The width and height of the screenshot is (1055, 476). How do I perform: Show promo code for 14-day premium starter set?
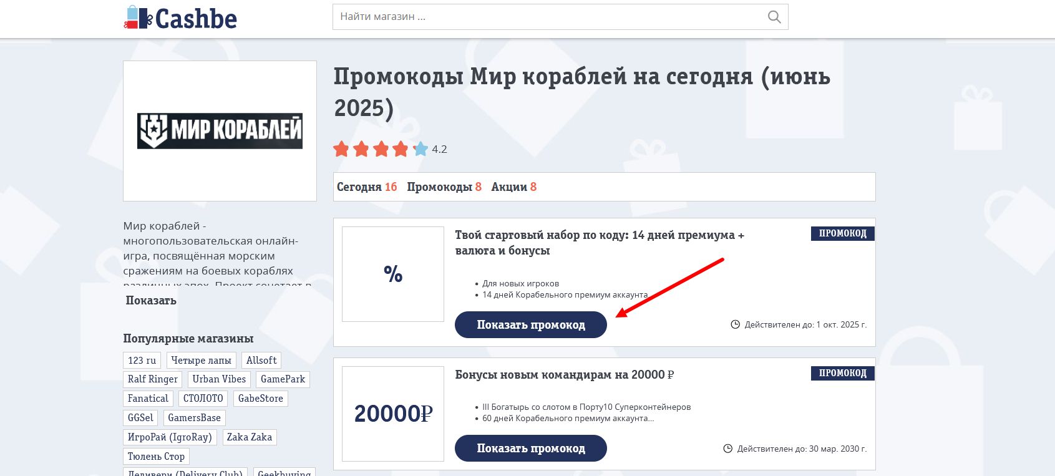tap(531, 324)
